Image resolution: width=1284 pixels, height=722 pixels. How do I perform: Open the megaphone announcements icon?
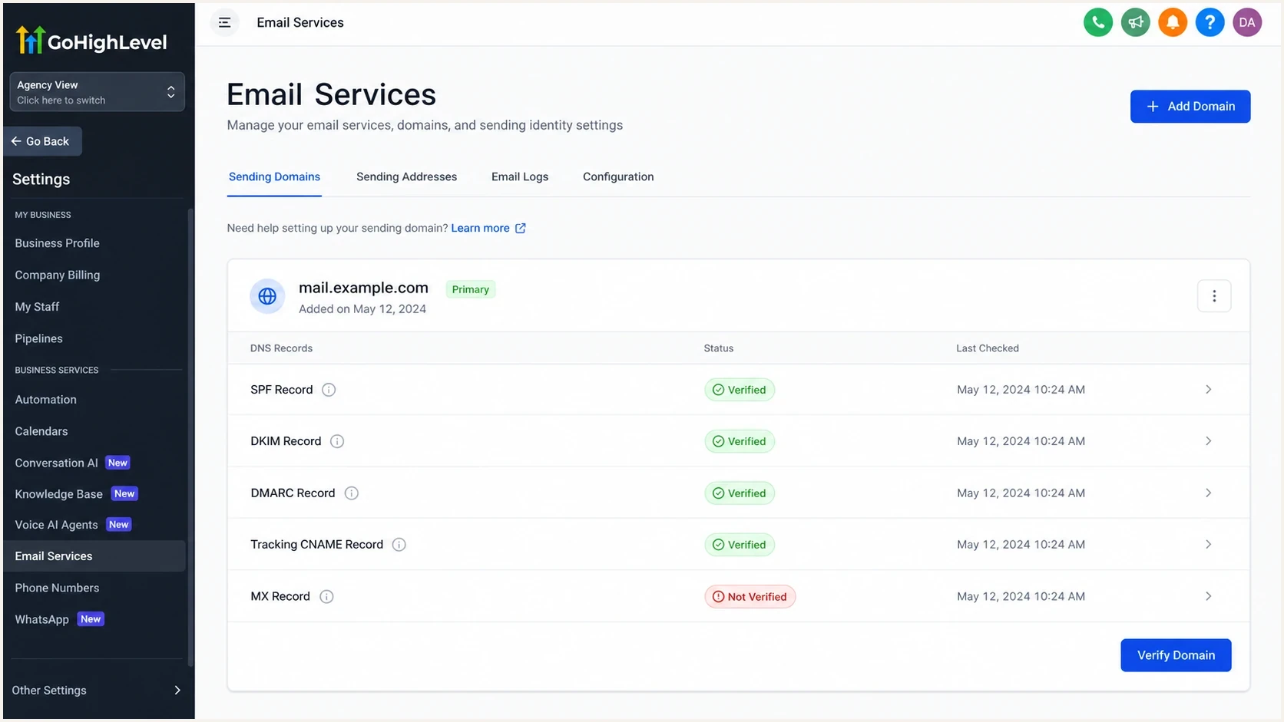click(x=1135, y=22)
